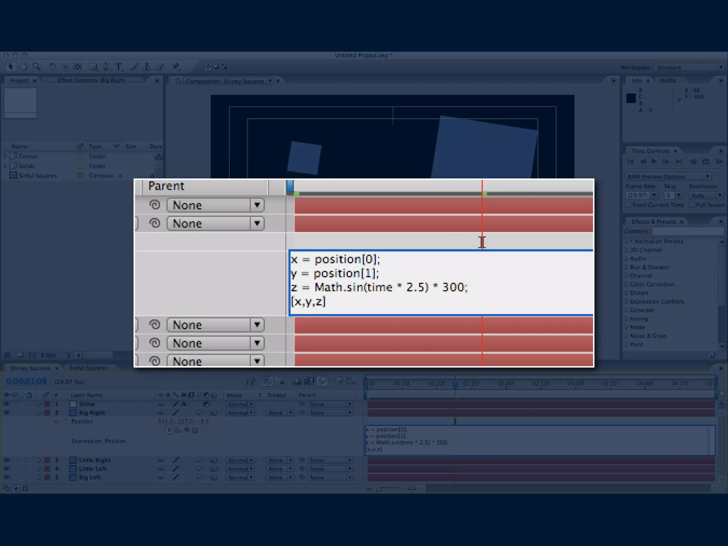Click the Frame Blending enable icon in timeline

[x=309, y=381]
